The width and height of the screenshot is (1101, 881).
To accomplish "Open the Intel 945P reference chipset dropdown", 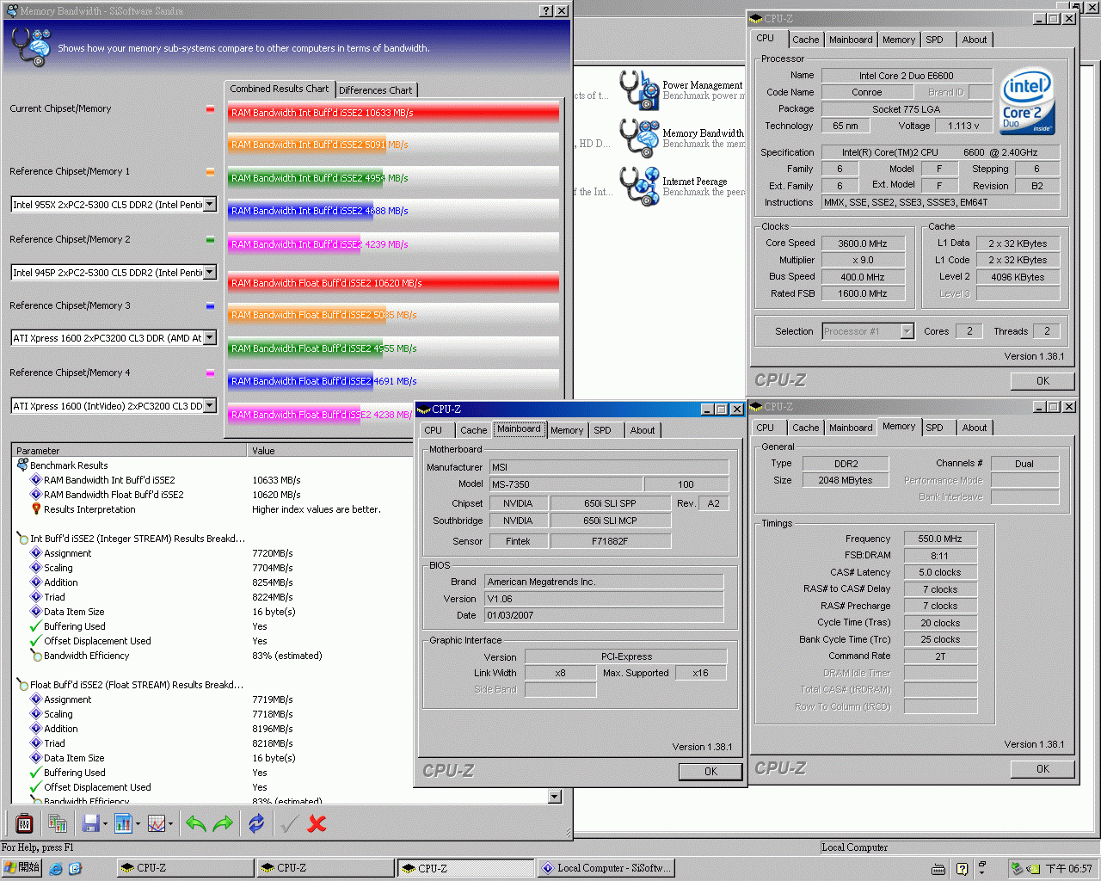I will point(209,273).
